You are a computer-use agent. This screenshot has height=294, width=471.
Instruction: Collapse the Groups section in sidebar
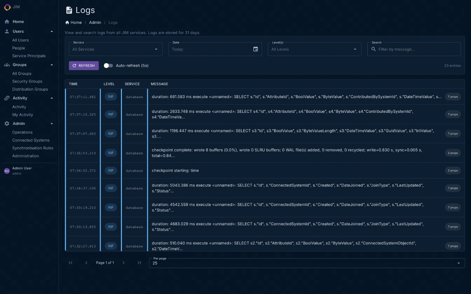pos(52,65)
